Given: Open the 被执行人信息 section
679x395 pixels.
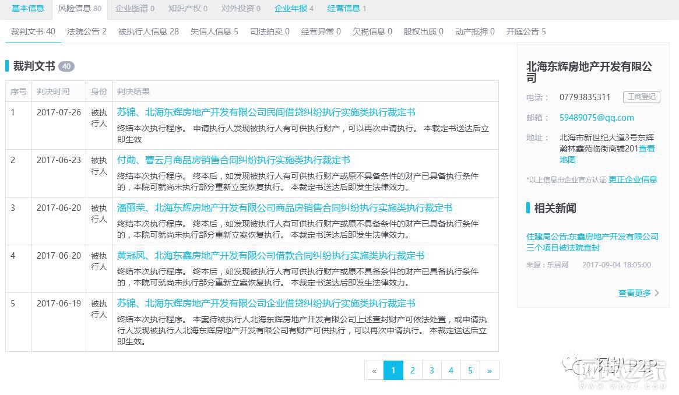Looking at the screenshot, I should pos(146,31).
